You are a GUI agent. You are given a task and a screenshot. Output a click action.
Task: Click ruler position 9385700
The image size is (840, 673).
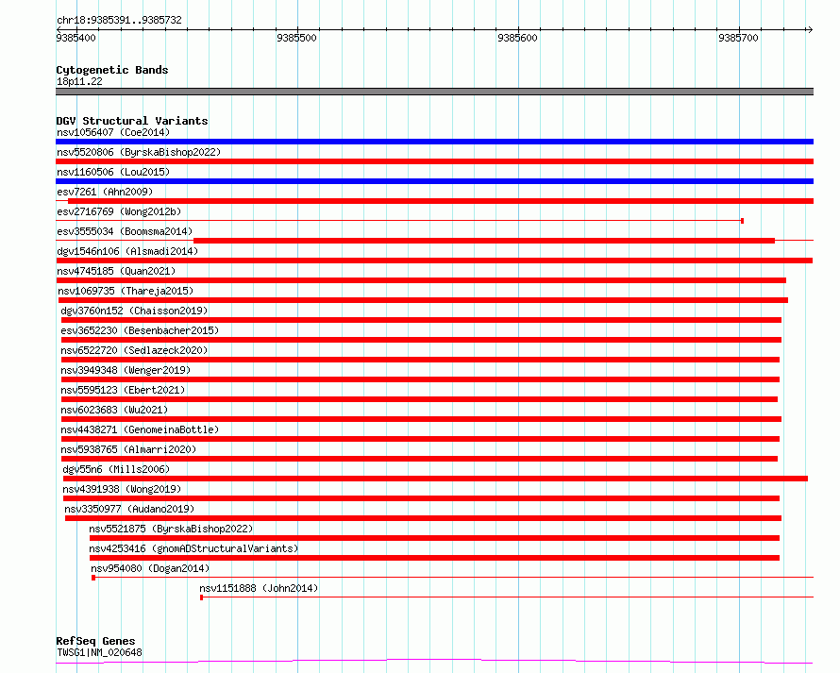(x=739, y=38)
